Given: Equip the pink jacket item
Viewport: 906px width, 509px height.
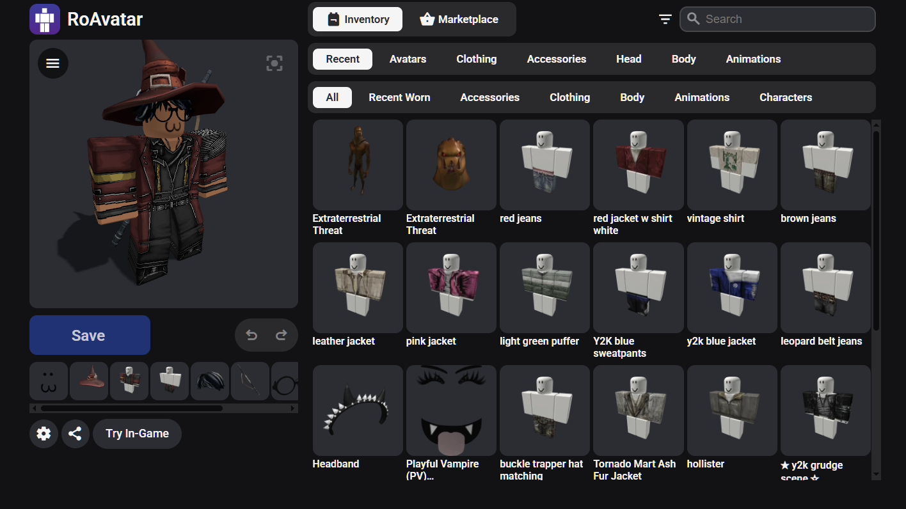Looking at the screenshot, I should click(451, 288).
